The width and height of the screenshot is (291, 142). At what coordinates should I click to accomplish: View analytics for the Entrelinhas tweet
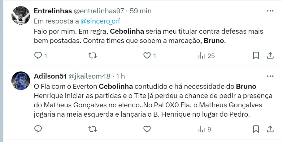tap(202, 56)
